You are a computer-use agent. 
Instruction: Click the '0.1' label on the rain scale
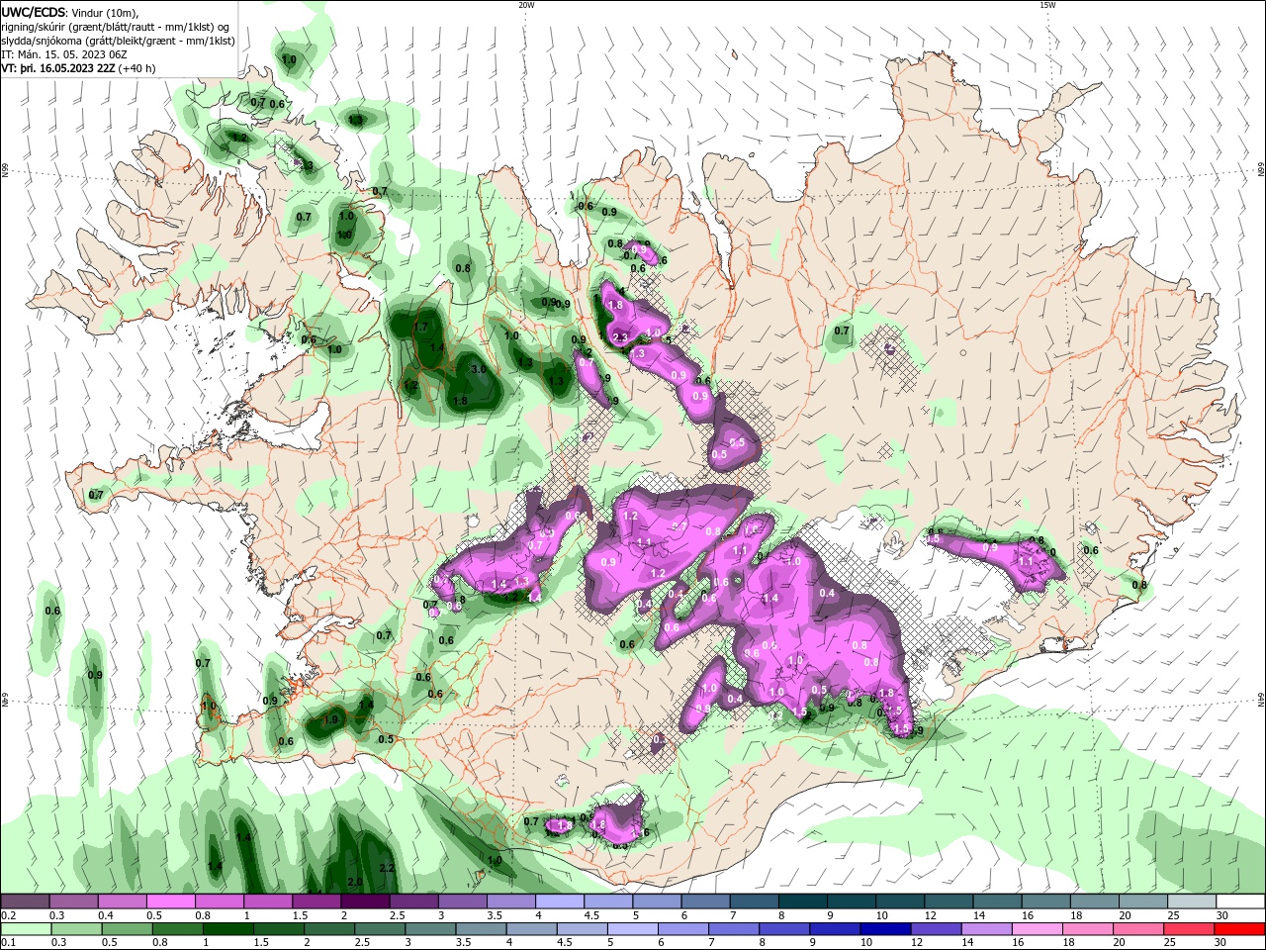[8, 943]
